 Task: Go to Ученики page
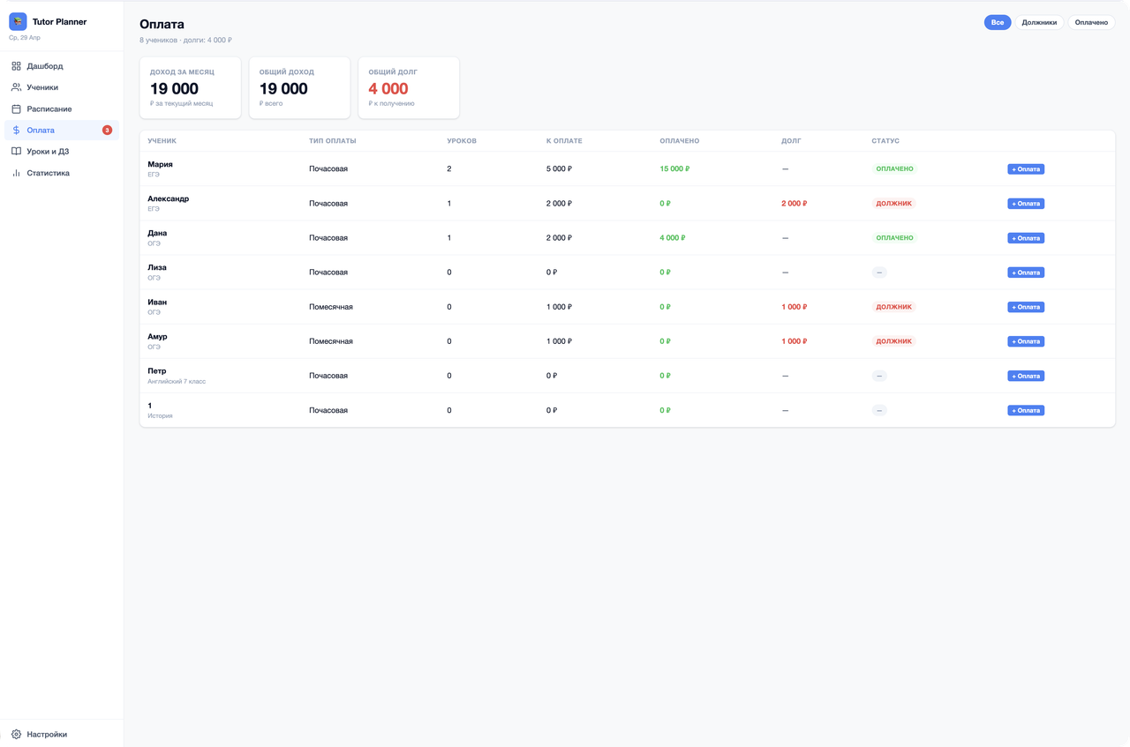tap(62, 87)
